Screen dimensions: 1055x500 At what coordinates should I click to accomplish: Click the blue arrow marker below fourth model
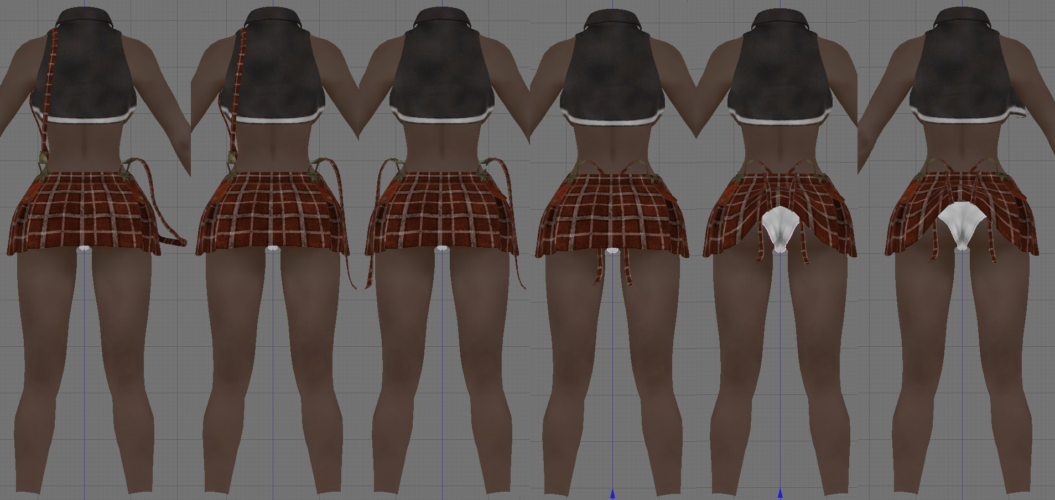pyautogui.click(x=612, y=493)
